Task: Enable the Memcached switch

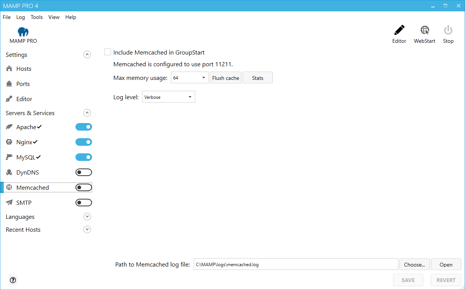Action: tap(84, 187)
